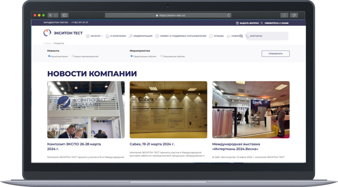This screenshot has width=338, height=187.
Task: Click the ЭКСИТОН ТЕСТ brand name text
Action: tap(68, 33)
